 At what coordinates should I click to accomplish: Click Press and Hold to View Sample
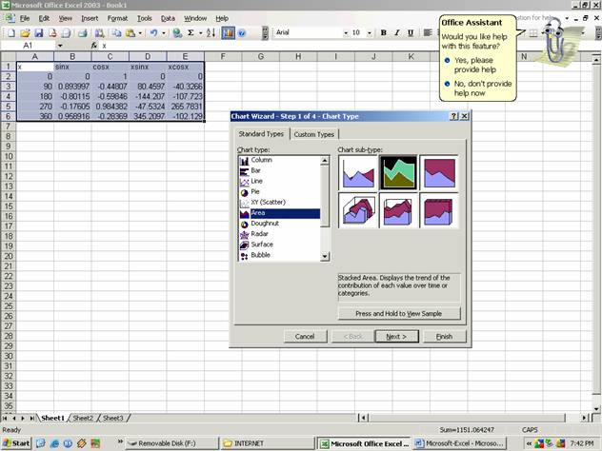pos(399,314)
